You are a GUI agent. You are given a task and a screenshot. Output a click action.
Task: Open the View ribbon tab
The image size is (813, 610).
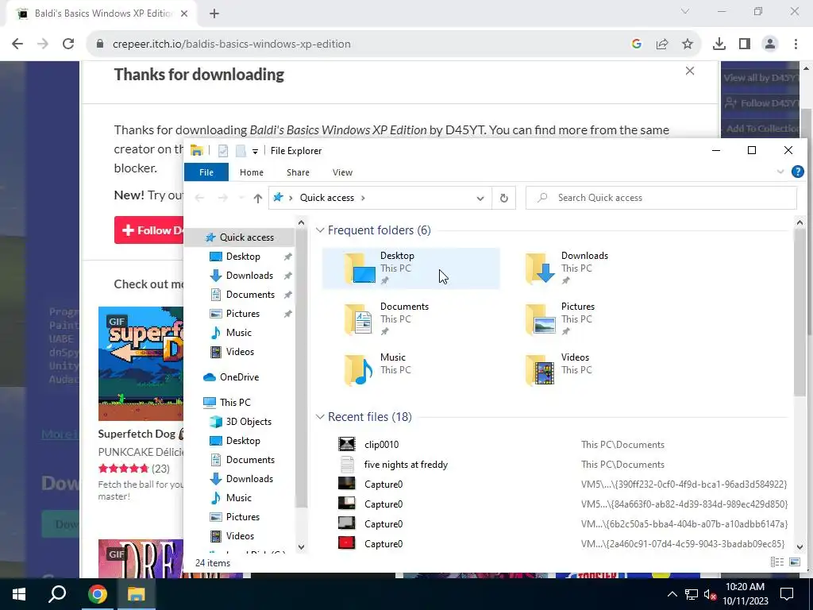342,172
